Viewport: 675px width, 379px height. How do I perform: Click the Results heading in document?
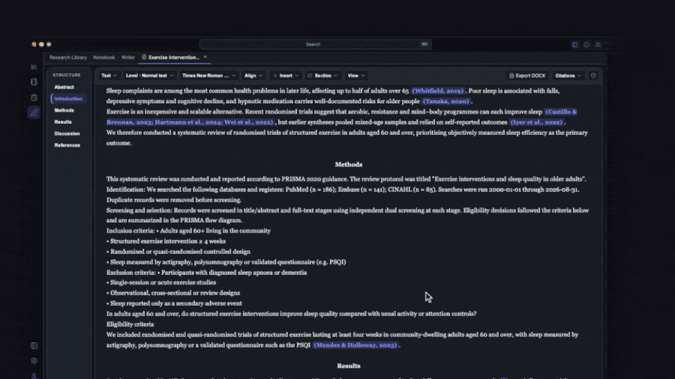point(349,366)
